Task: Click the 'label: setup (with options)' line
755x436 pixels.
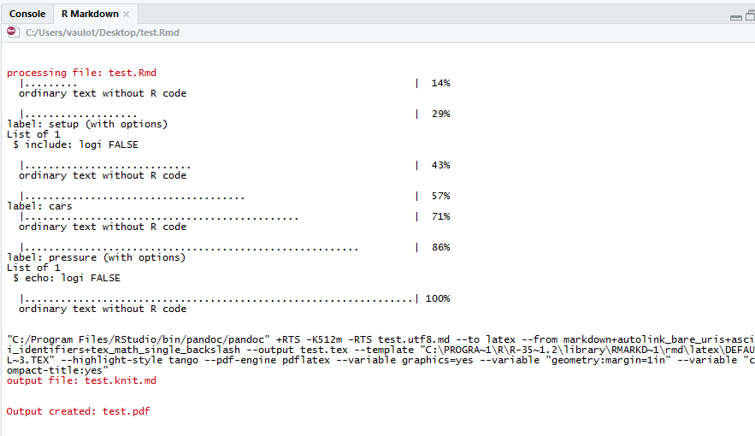Action: tap(87, 124)
